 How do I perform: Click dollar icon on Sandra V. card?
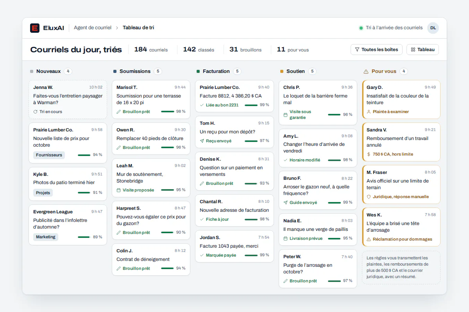pyautogui.click(x=369, y=154)
